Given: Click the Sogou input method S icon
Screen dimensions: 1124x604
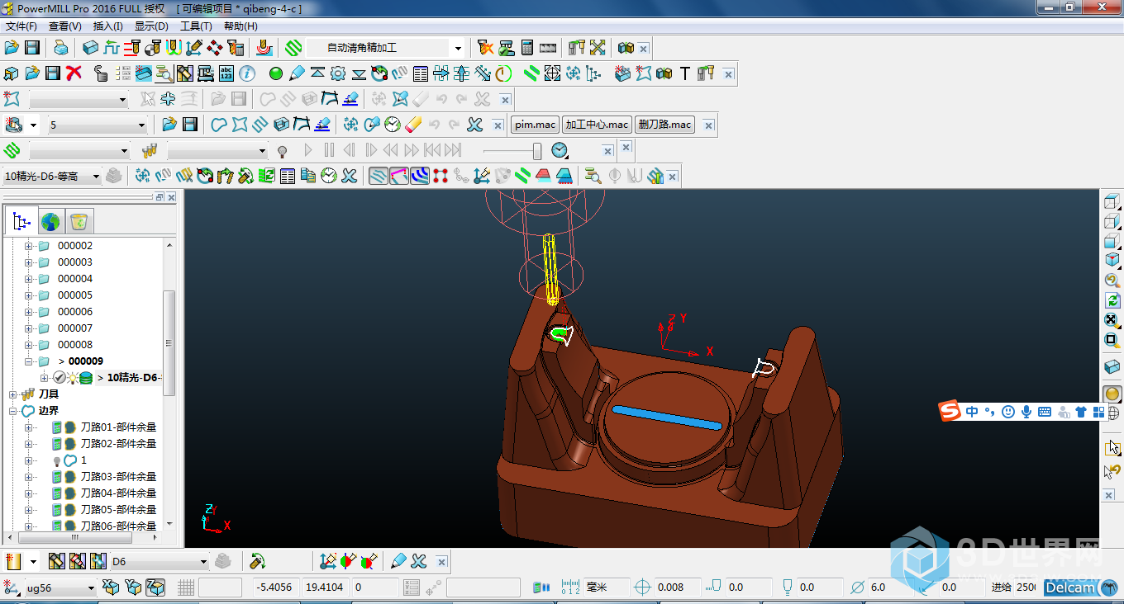Looking at the screenshot, I should click(950, 411).
